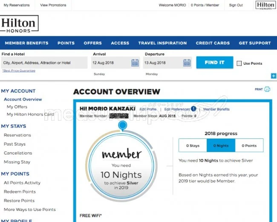Click the MY ACCOUNT sidebar heading
This screenshot has width=277, height=222.
[x=18, y=91]
